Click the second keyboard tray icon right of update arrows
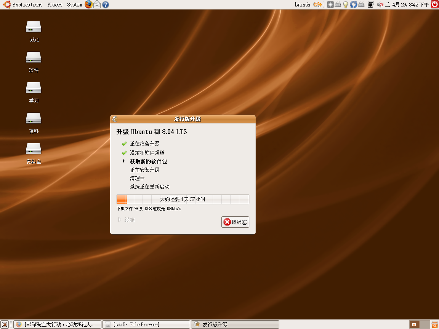This screenshot has width=439, height=329. [361, 5]
